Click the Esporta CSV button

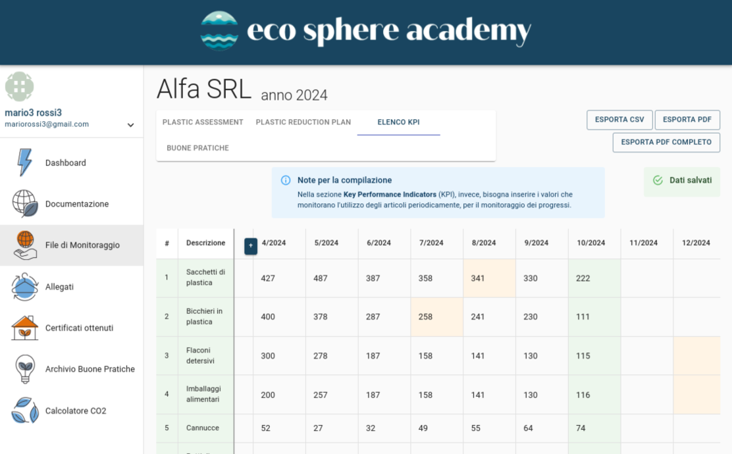619,120
